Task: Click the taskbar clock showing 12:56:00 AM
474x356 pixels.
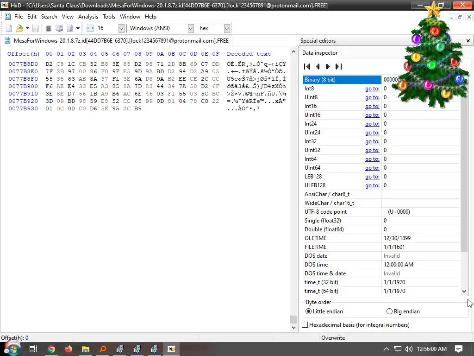Action: (x=432, y=349)
